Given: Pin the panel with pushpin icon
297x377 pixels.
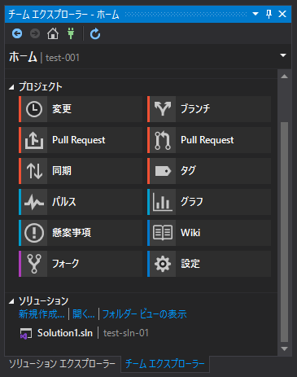Looking at the screenshot, I should pyautogui.click(x=269, y=14).
